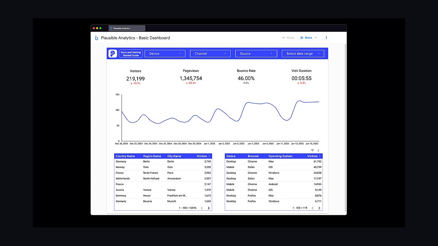Click the Île-de-France region cell
Image resolution: width=438 pixels, height=246 pixels.
151,173
